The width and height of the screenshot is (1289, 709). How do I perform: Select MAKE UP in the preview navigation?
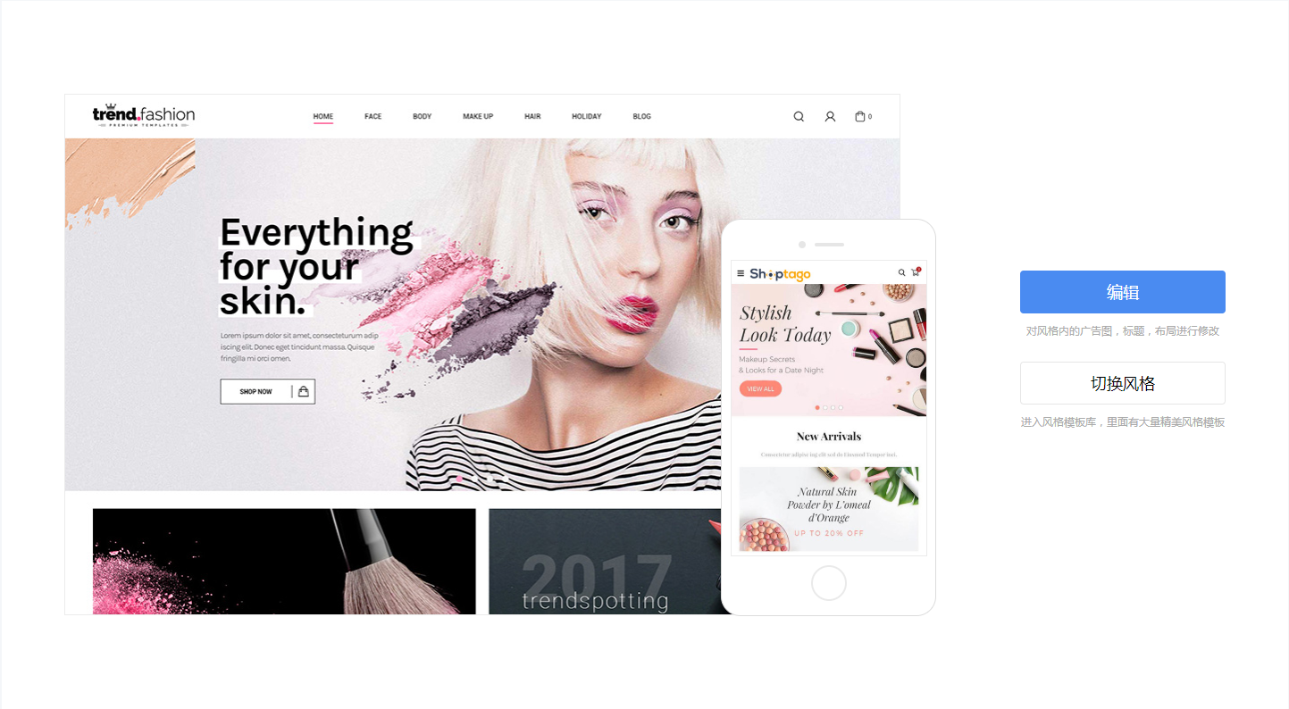click(478, 116)
